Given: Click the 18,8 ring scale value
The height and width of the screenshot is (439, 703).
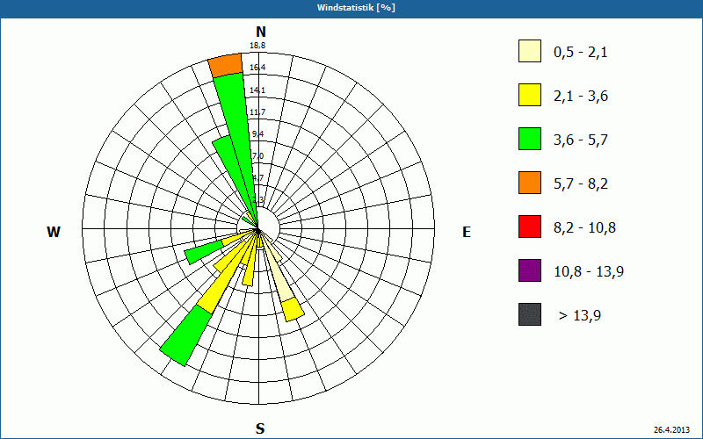Looking at the screenshot, I should (x=257, y=46).
